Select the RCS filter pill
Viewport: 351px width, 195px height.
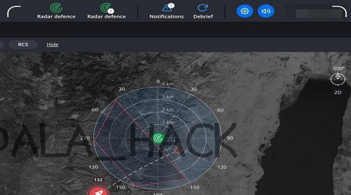23,44
